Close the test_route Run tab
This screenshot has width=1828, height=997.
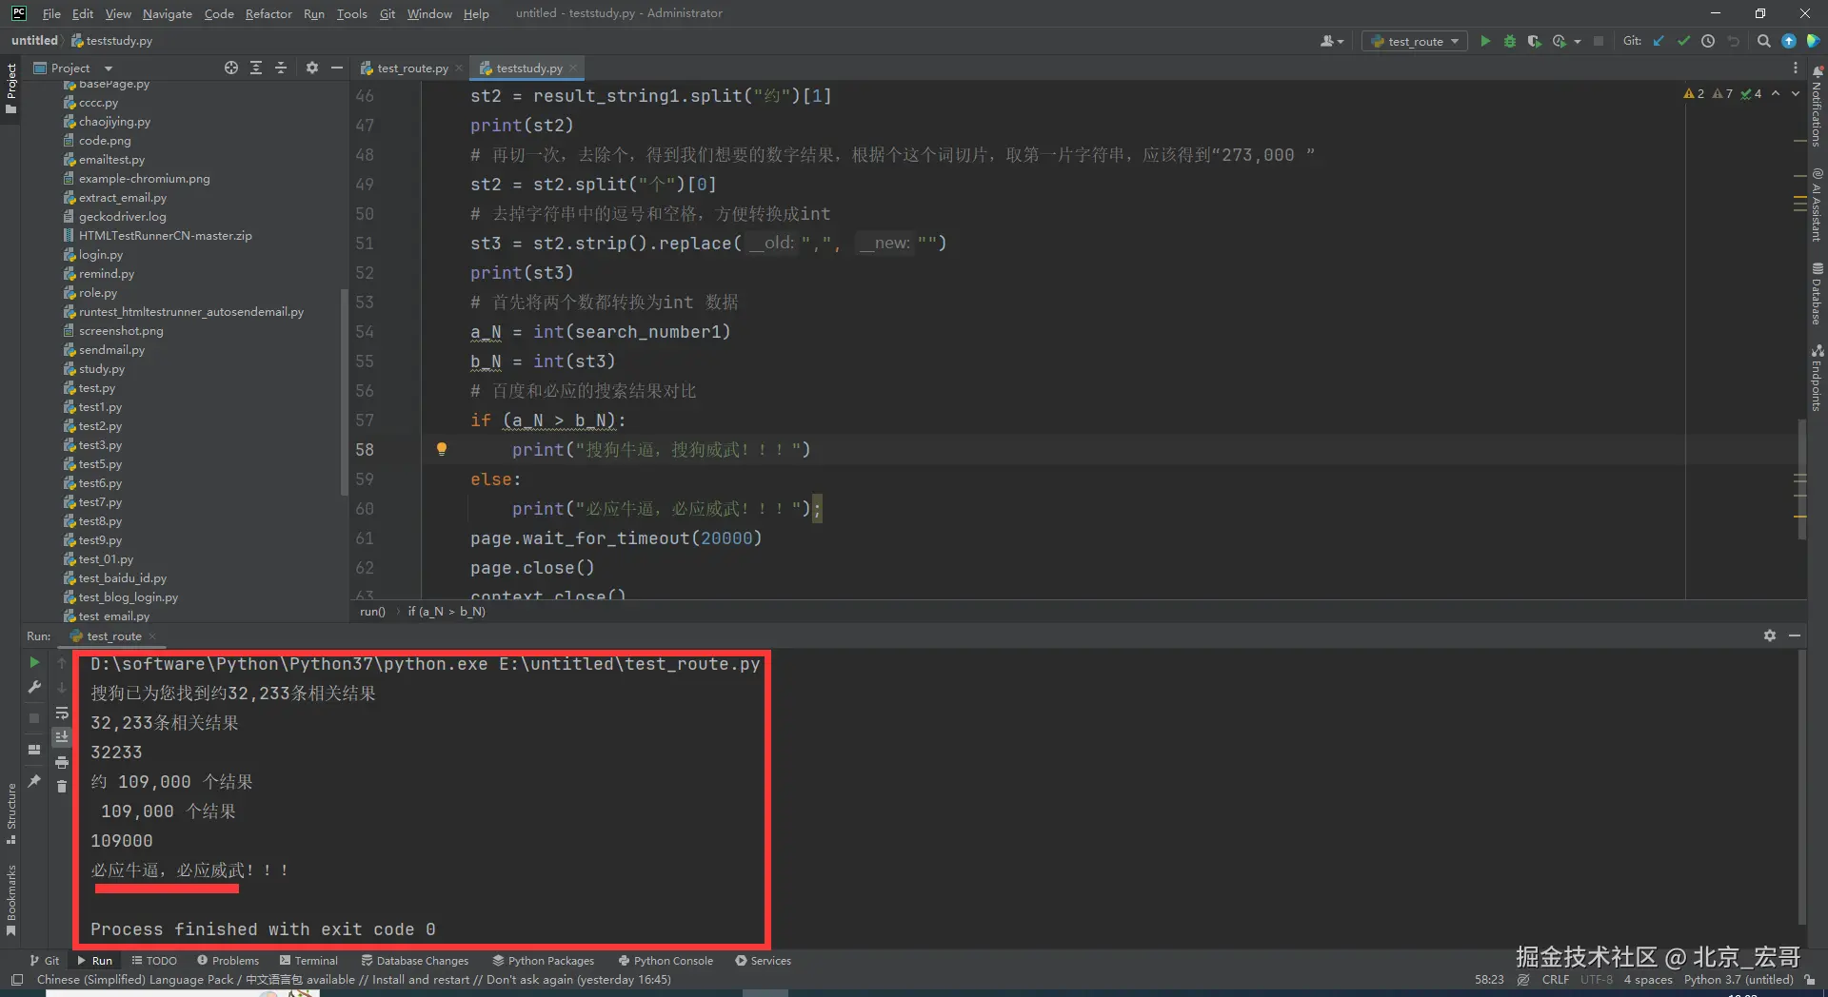[x=152, y=636]
